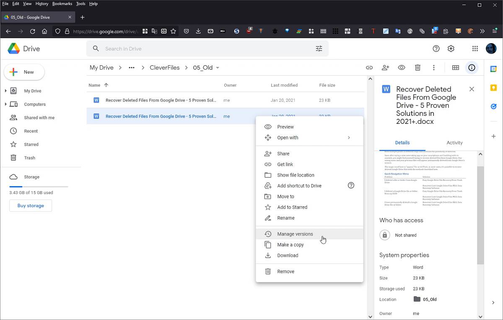This screenshot has height=320, width=503.
Task: Reload the page in browser
Action: (x=32, y=31)
